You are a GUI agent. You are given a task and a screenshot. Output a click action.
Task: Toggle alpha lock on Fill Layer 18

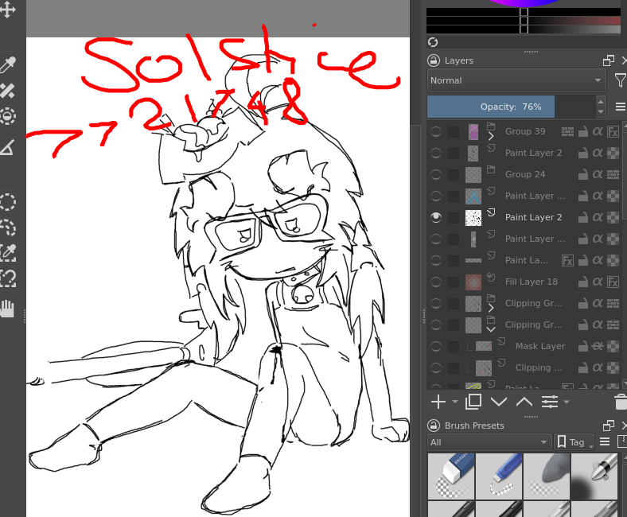[x=598, y=282]
